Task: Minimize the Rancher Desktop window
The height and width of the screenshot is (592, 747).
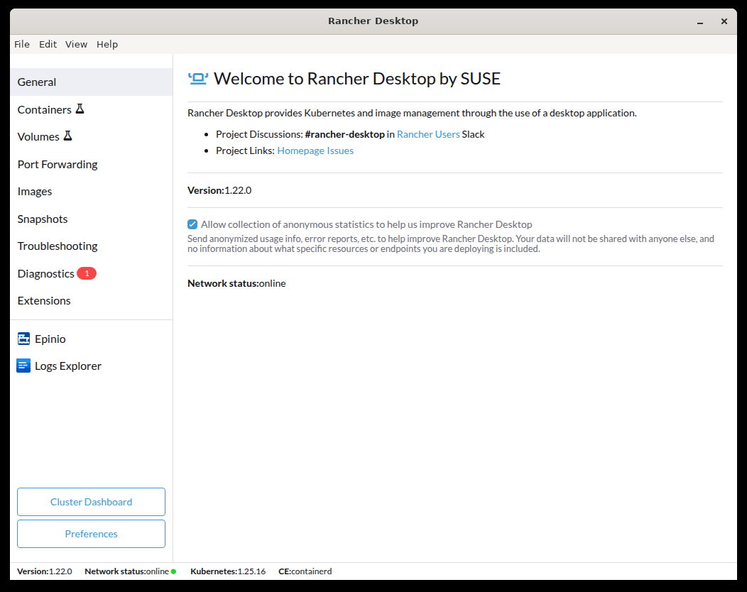Action: [700, 21]
